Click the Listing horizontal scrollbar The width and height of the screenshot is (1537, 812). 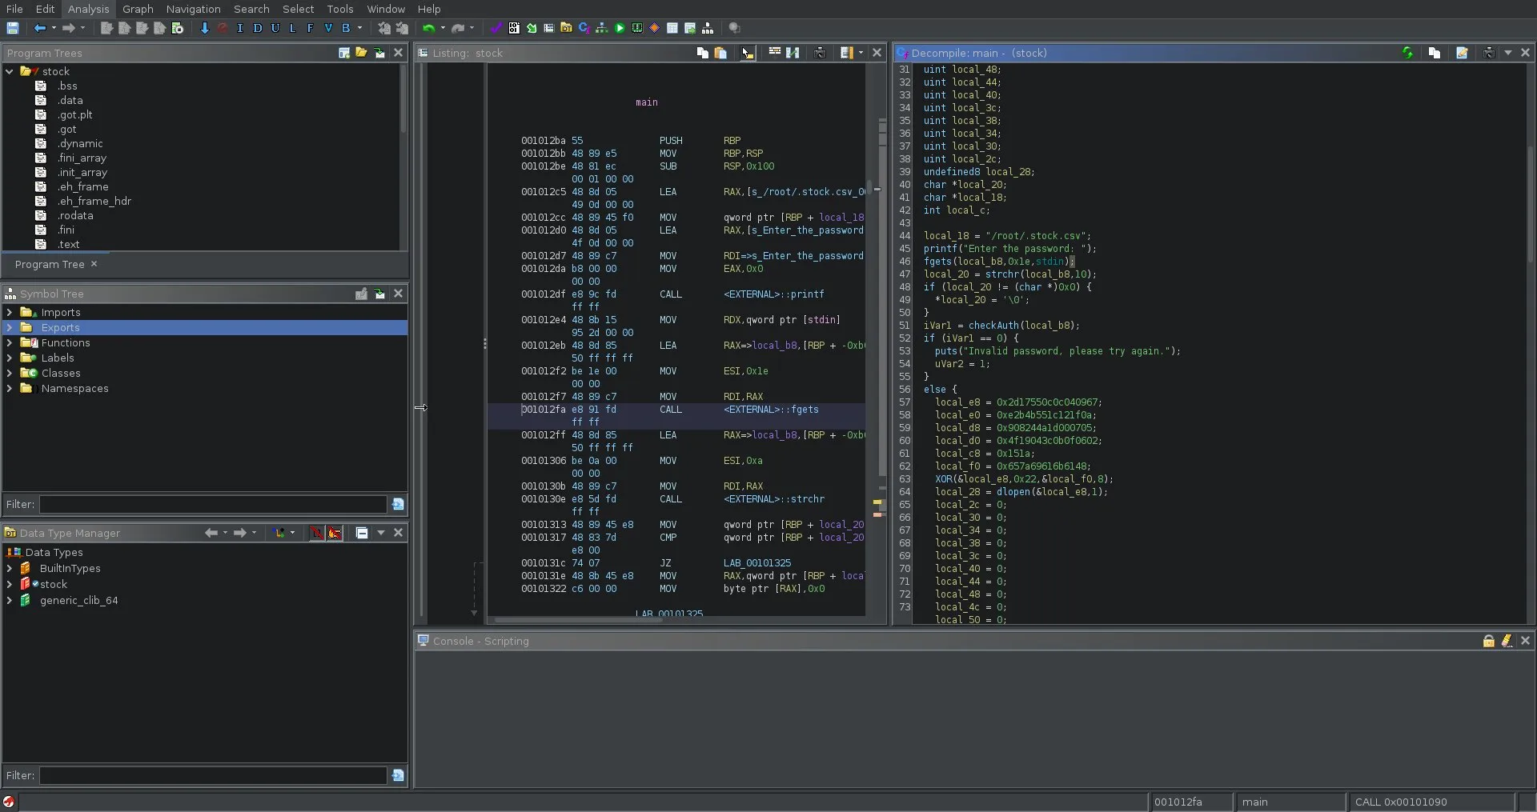(x=578, y=619)
